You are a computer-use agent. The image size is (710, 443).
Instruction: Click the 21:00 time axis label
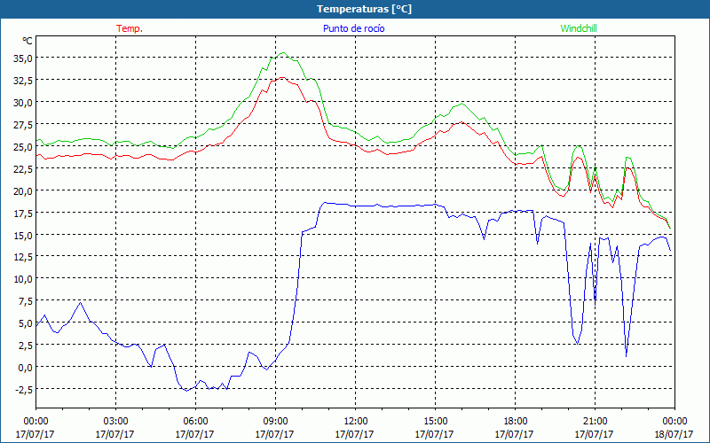[595, 422]
